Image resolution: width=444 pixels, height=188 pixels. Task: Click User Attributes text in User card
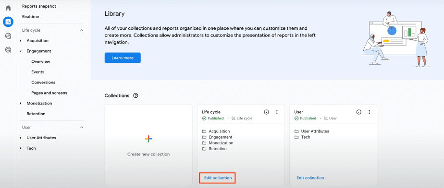(315, 131)
